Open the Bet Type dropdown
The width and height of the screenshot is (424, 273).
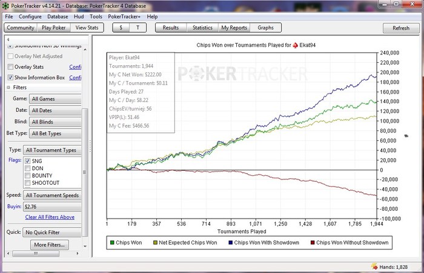tap(55, 133)
